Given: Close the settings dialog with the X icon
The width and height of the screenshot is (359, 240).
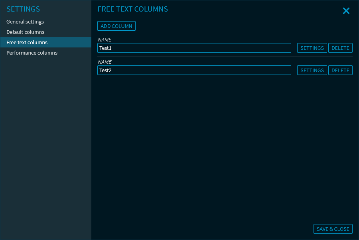Looking at the screenshot, I should pyautogui.click(x=346, y=11).
